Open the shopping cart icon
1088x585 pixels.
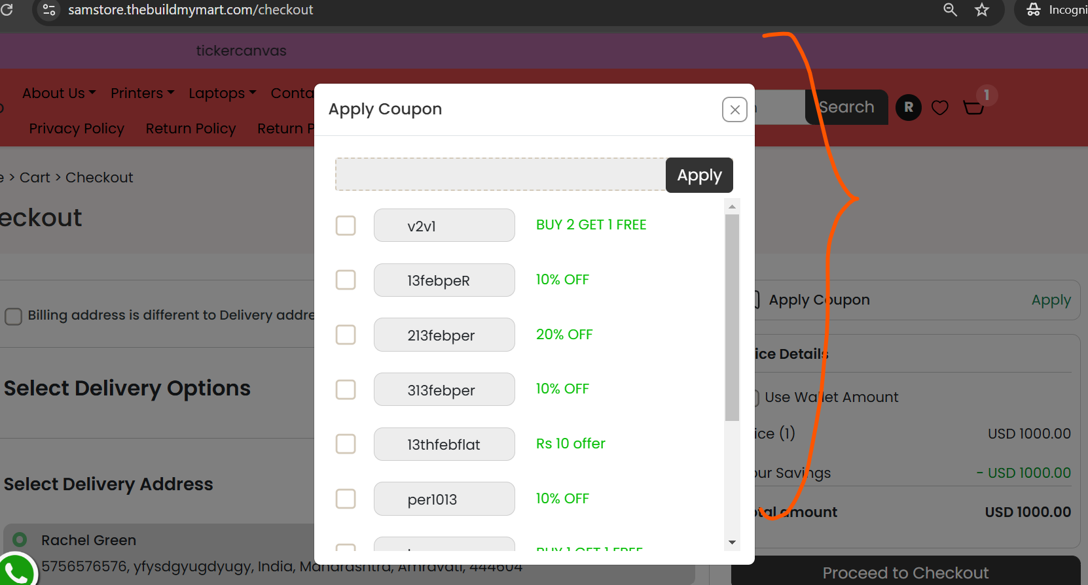coord(973,107)
